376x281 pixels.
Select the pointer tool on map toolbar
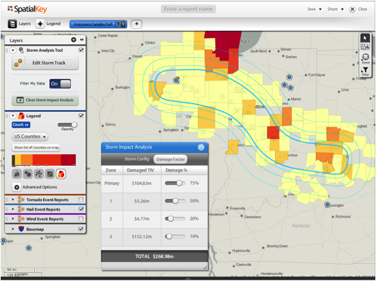(365, 38)
